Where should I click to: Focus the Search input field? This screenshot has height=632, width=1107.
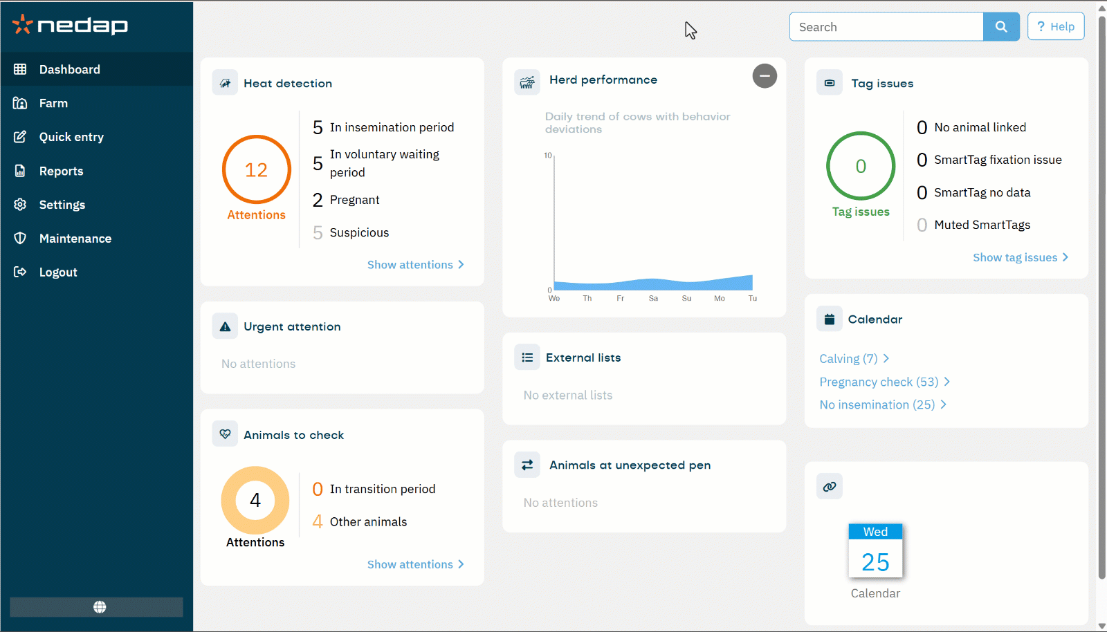pyautogui.click(x=886, y=27)
